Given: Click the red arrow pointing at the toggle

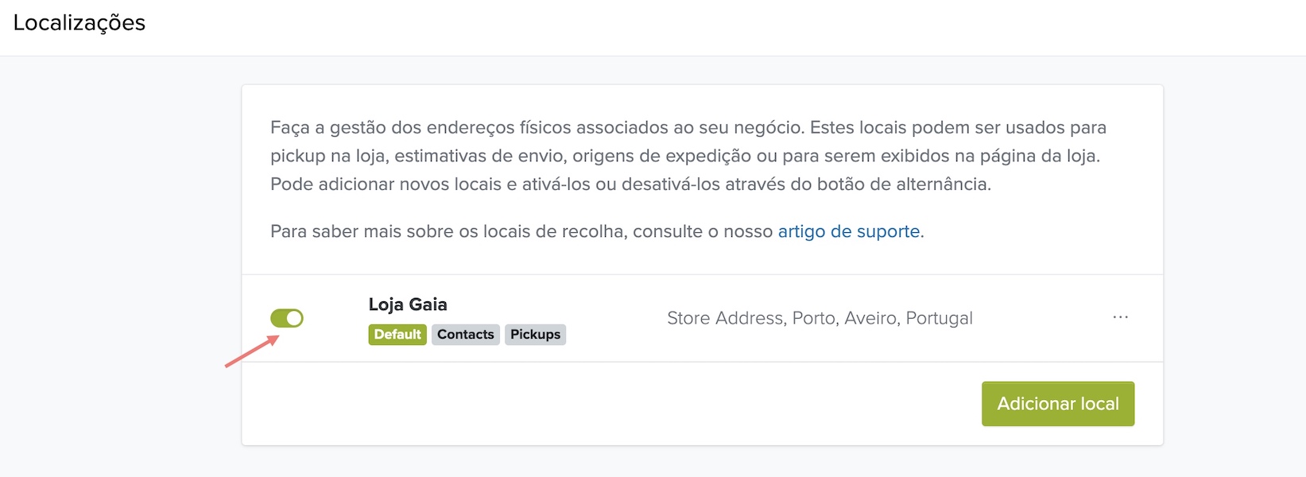Looking at the screenshot, I should [252, 351].
